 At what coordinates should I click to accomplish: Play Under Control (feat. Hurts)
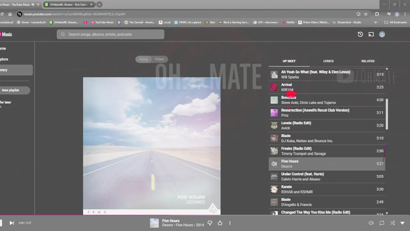point(327,176)
